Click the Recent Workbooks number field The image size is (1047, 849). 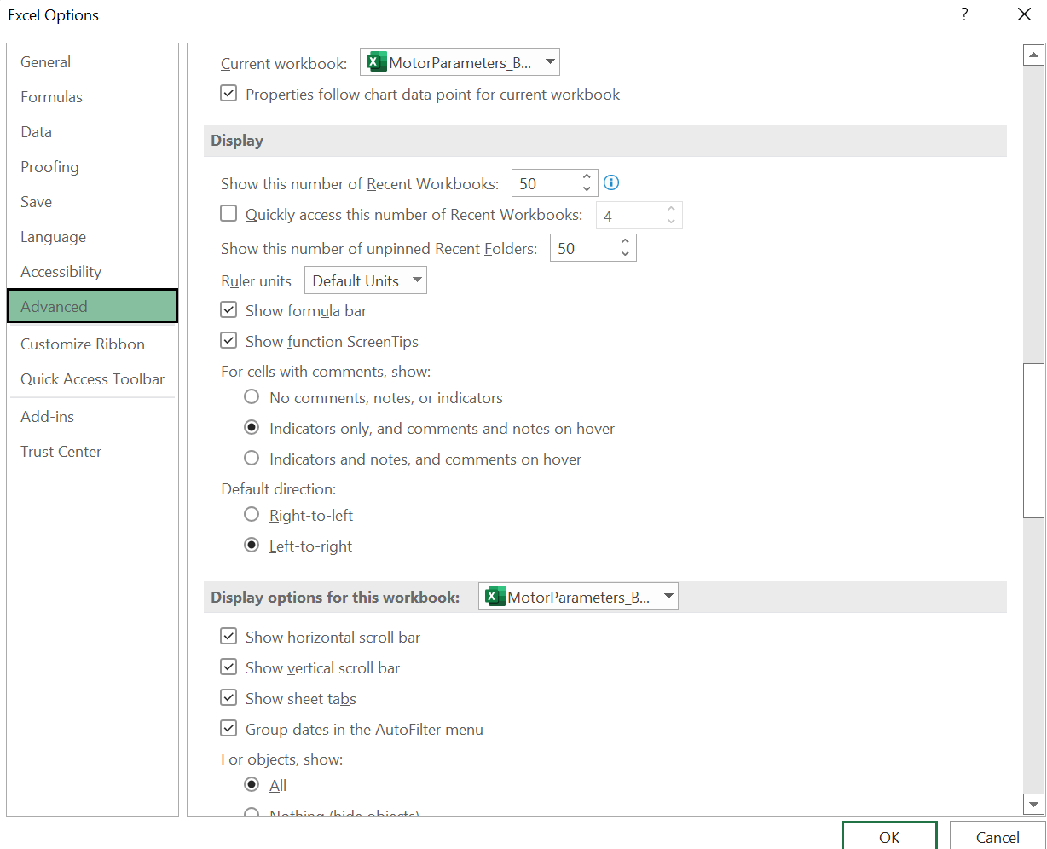pos(546,183)
